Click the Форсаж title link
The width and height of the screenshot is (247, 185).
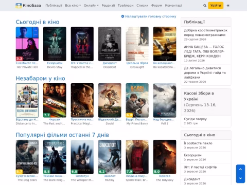55,120
